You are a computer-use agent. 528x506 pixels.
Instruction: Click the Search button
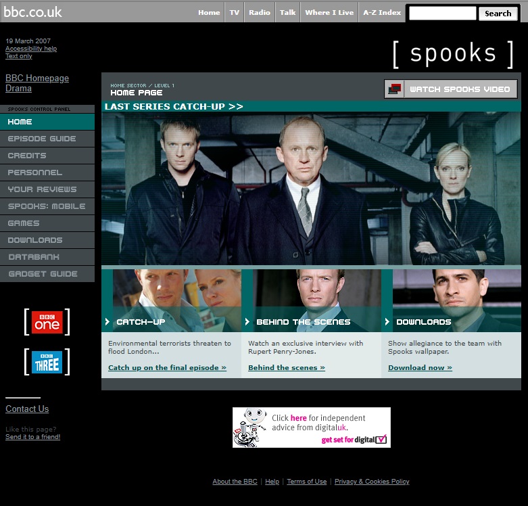click(x=498, y=14)
